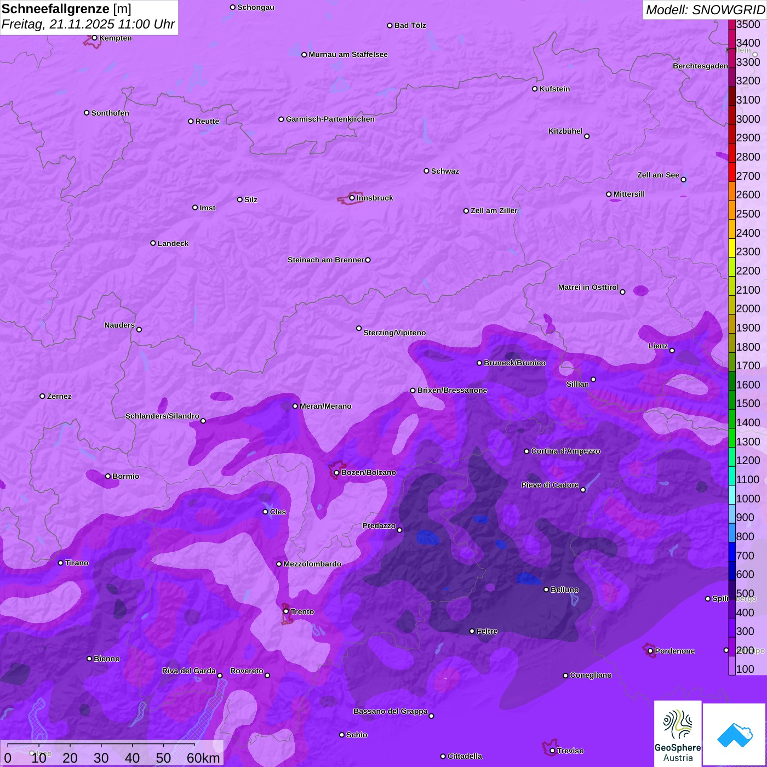Image resolution: width=767 pixels, height=767 pixels.
Task: Click the Zell am See marker dot
Action: coord(683,179)
